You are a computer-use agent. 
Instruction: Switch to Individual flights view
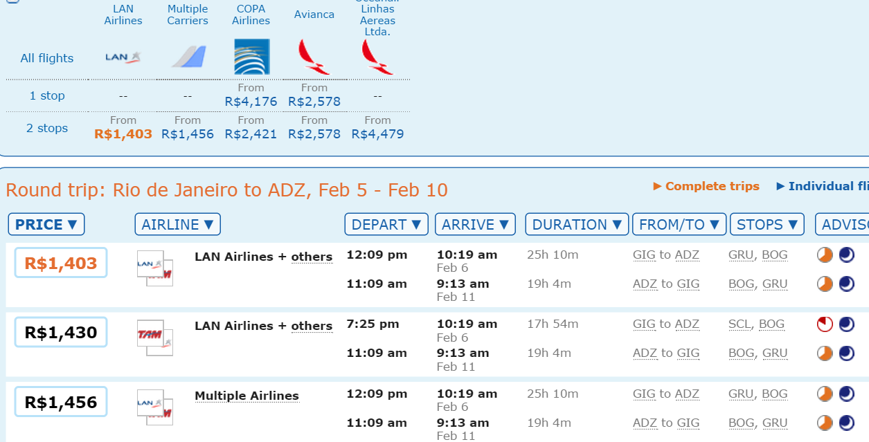[823, 186]
